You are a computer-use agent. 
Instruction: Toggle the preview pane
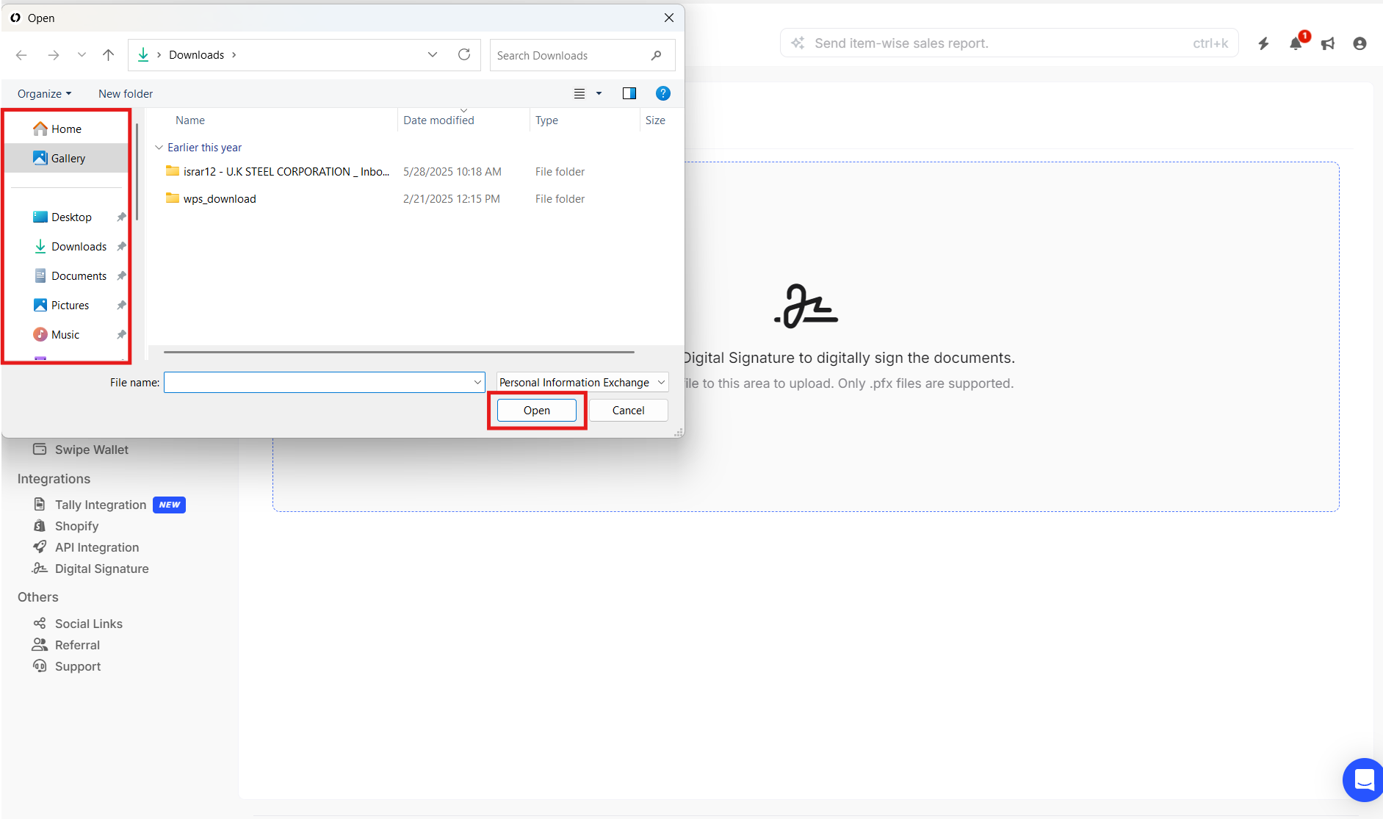629,93
